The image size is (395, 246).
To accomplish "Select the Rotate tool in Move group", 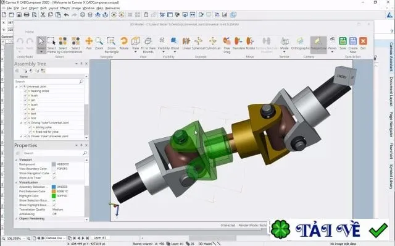I will [x=250, y=43].
